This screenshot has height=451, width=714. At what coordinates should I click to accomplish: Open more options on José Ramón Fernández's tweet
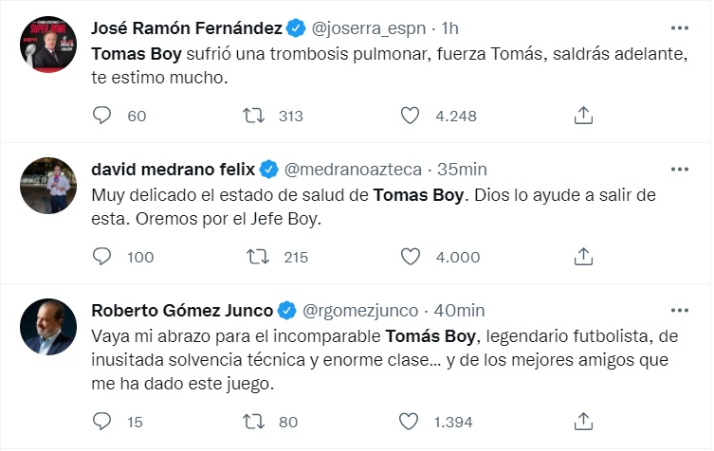pyautogui.click(x=680, y=28)
